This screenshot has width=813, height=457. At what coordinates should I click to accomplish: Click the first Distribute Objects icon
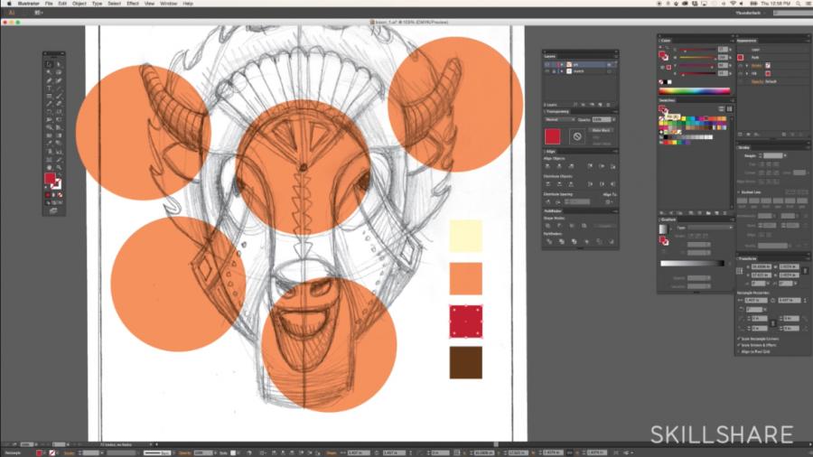(x=547, y=186)
